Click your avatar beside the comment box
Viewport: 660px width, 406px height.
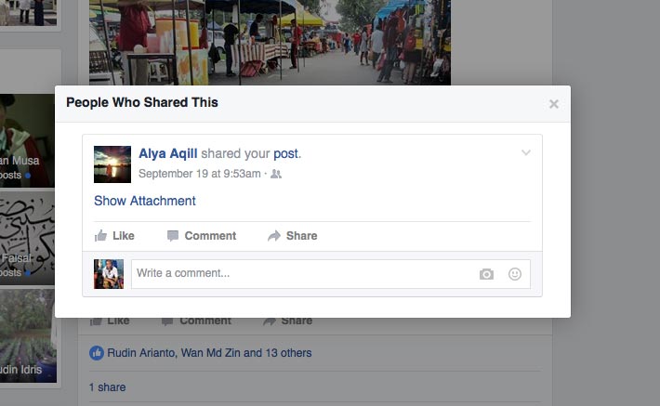pos(109,274)
